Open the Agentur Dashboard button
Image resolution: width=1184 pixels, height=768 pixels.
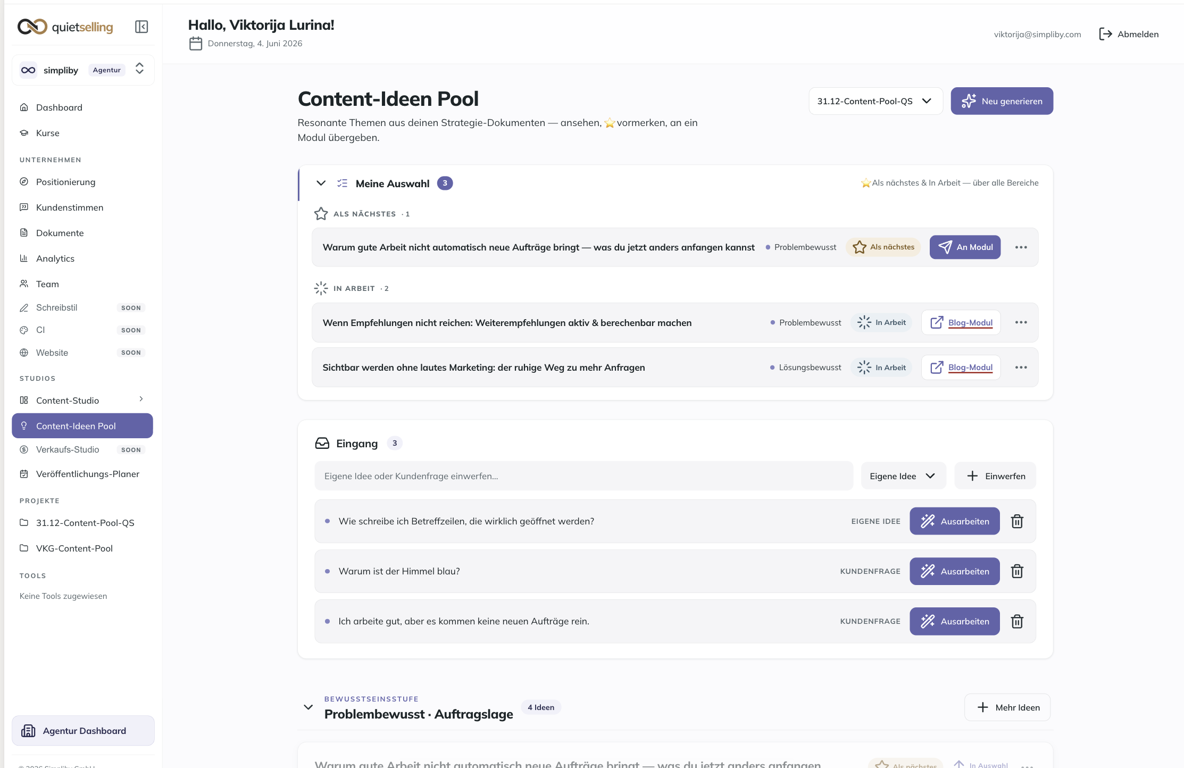[83, 731]
